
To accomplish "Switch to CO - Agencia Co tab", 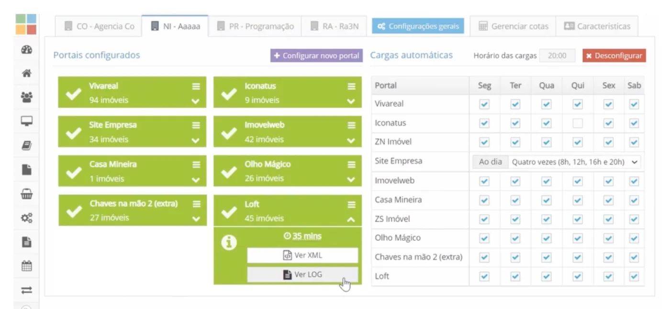I will 100,26.
